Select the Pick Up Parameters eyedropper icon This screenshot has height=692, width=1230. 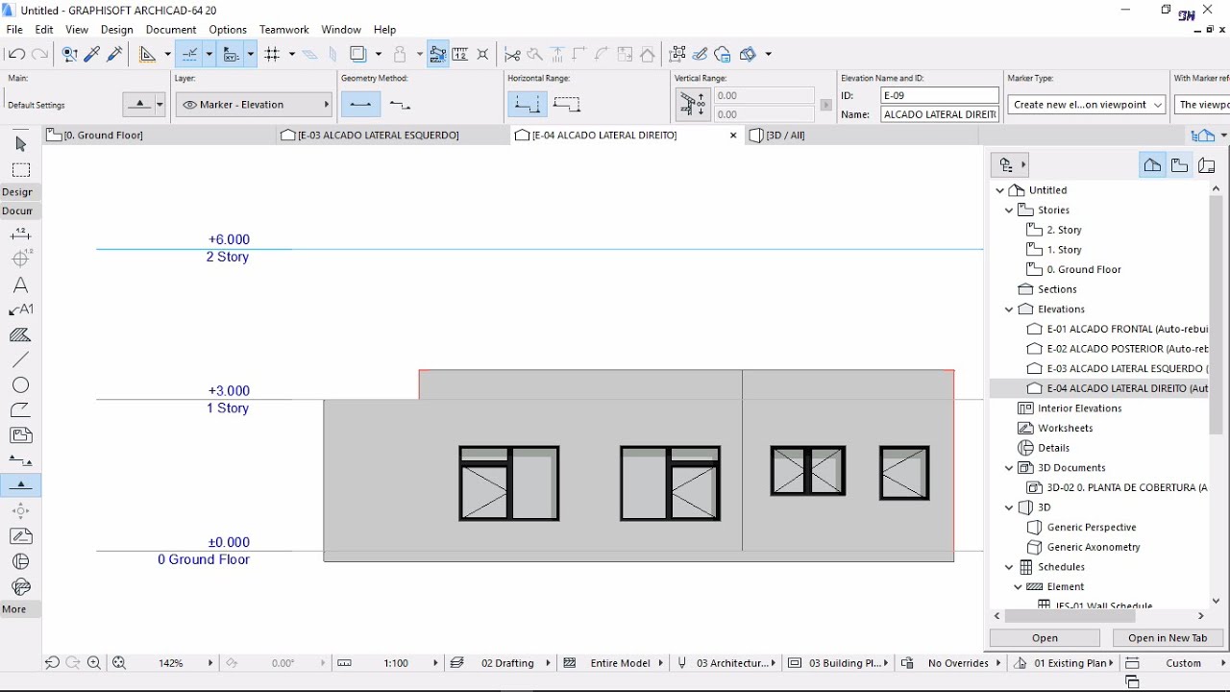click(92, 54)
